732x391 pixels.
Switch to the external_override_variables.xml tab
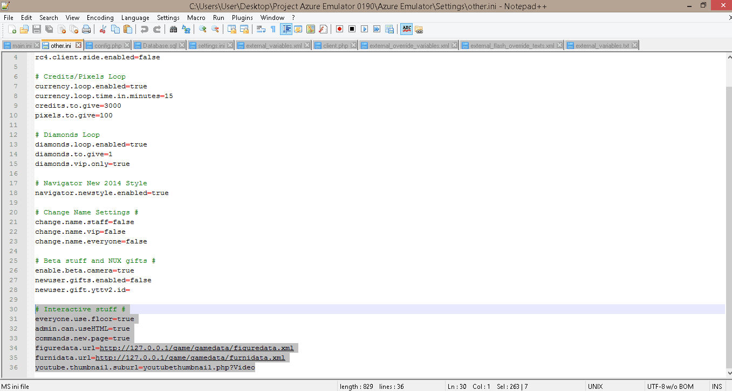click(x=409, y=46)
